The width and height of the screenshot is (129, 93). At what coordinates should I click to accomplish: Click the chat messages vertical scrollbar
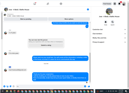90,67
